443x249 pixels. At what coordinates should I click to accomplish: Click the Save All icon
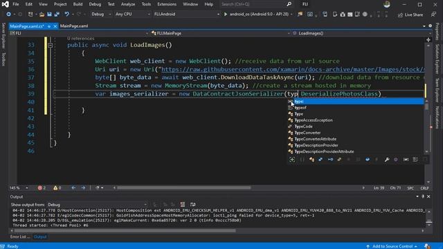57,14
